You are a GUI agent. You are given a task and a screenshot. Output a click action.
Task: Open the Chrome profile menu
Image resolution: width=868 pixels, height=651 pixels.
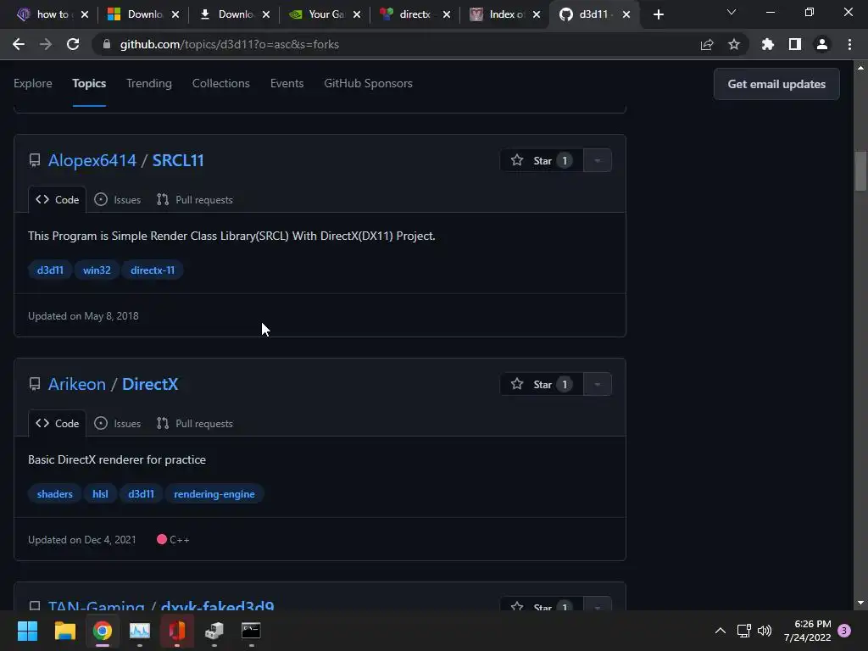[822, 44]
